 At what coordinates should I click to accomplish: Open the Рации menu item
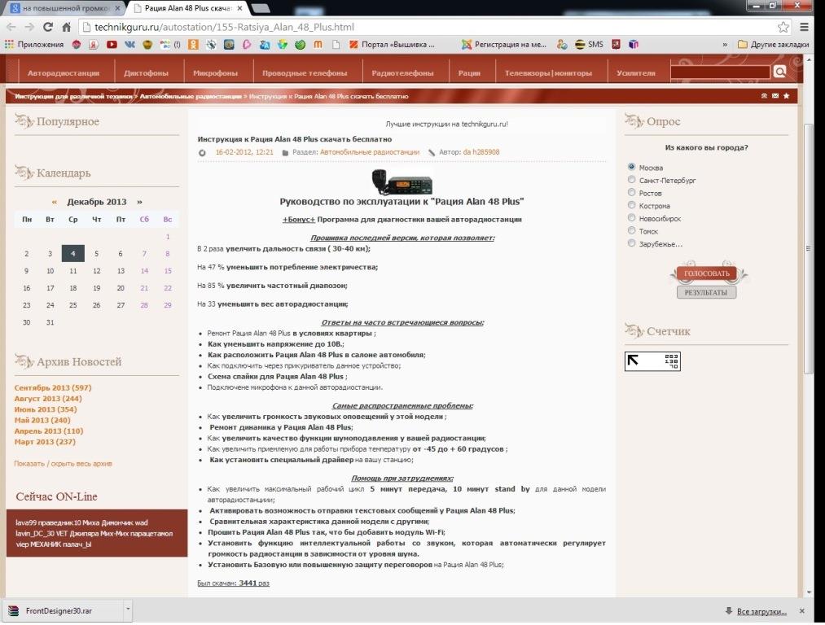pos(469,73)
